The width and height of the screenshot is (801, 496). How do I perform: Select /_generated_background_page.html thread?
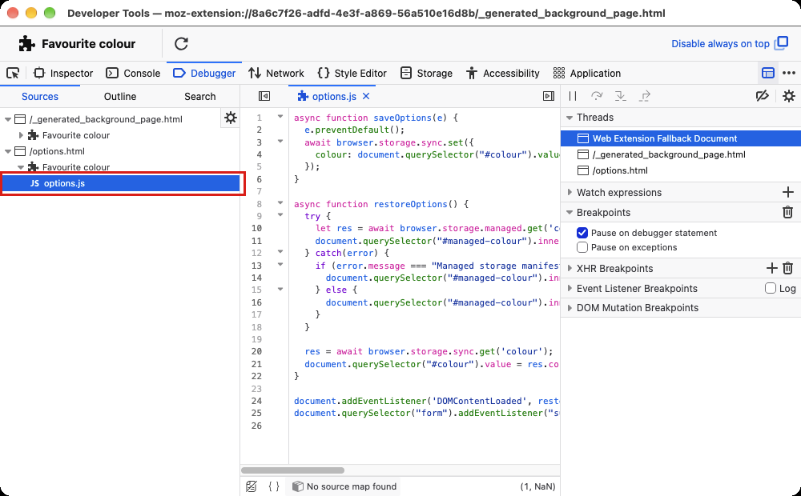click(680, 154)
